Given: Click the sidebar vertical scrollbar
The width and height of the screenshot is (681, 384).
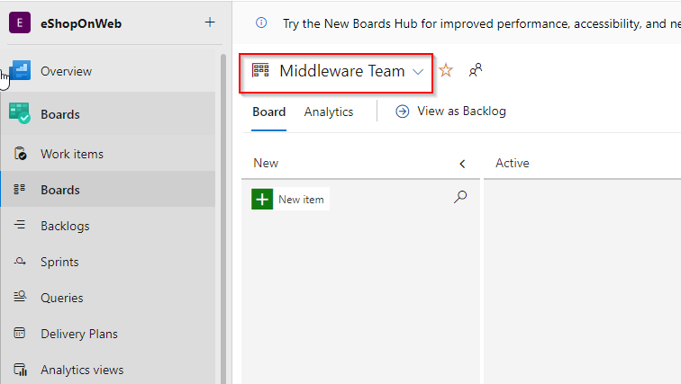Looking at the screenshot, I should tap(223, 219).
